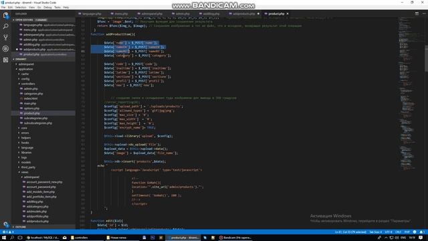Open the Extensions view in activity bar
Viewport: 428px width, 241px height.
point(5,60)
